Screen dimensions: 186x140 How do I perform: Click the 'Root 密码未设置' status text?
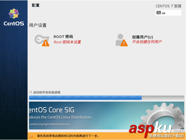click(67, 42)
